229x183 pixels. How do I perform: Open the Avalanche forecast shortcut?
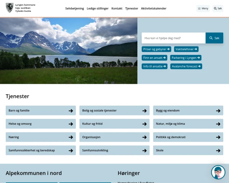186,66
